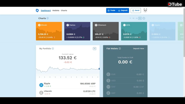Click the CHF currency icon in Fiat Wallets
Viewport: 185px width, 104px height.
point(108,87)
